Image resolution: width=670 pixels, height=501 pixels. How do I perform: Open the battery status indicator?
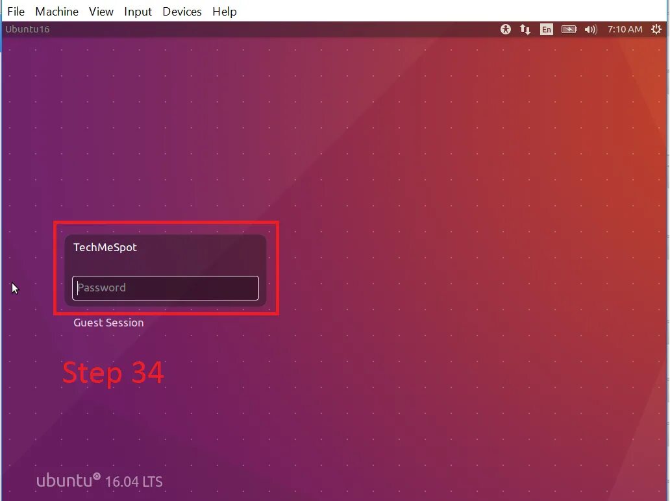tap(569, 29)
